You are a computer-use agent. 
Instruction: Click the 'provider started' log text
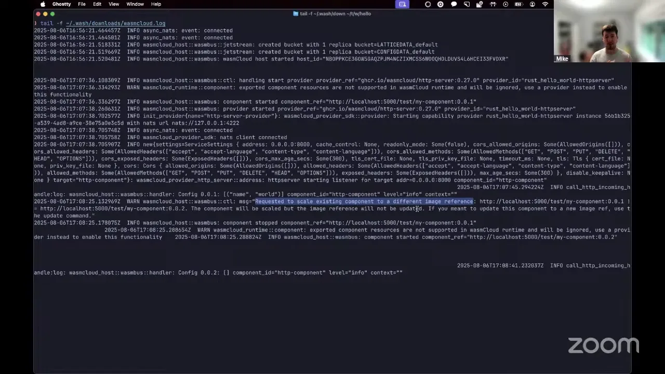249,109
